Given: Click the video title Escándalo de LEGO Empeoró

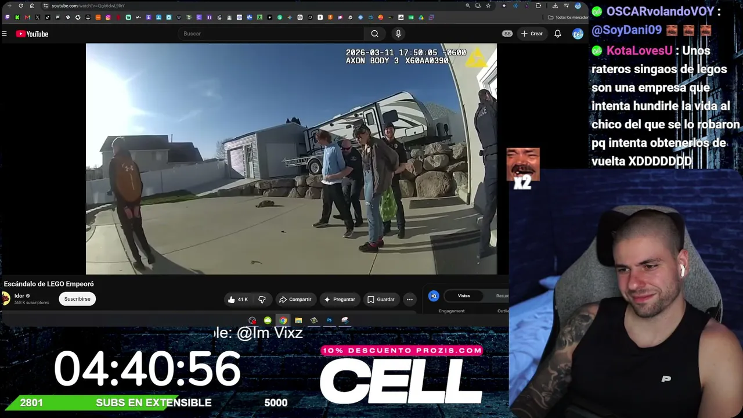Looking at the screenshot, I should click(49, 284).
